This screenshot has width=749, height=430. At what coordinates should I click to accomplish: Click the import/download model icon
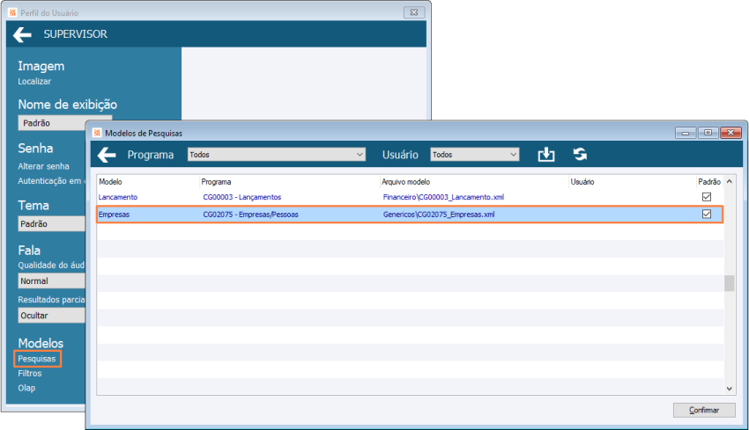pos(546,155)
